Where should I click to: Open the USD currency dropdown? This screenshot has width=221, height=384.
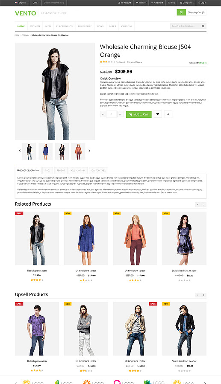(x=36, y=3)
